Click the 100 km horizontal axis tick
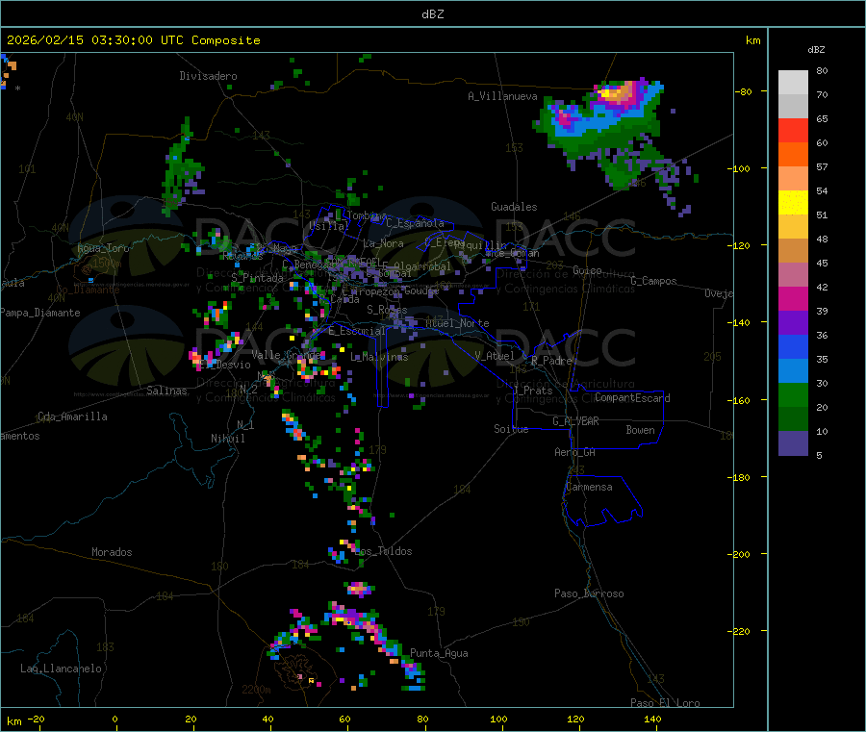The height and width of the screenshot is (732, 866). (498, 719)
